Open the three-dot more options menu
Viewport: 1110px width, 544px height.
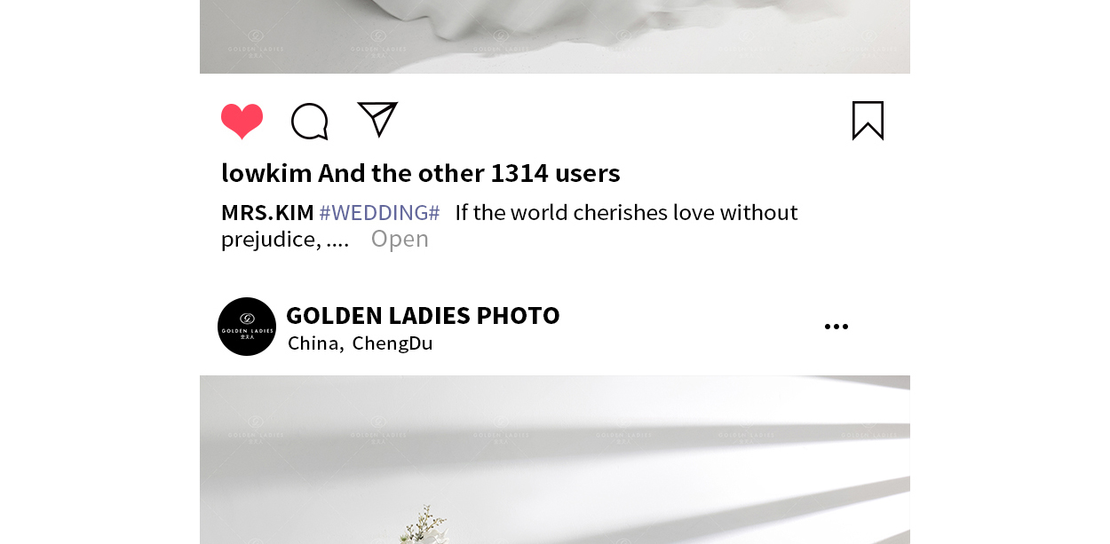pyautogui.click(x=836, y=327)
